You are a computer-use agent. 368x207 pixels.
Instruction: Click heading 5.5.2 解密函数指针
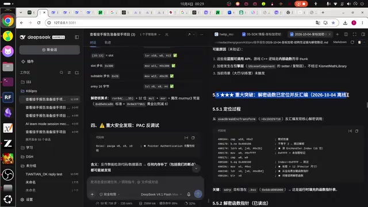pyautogui.click(x=240, y=203)
